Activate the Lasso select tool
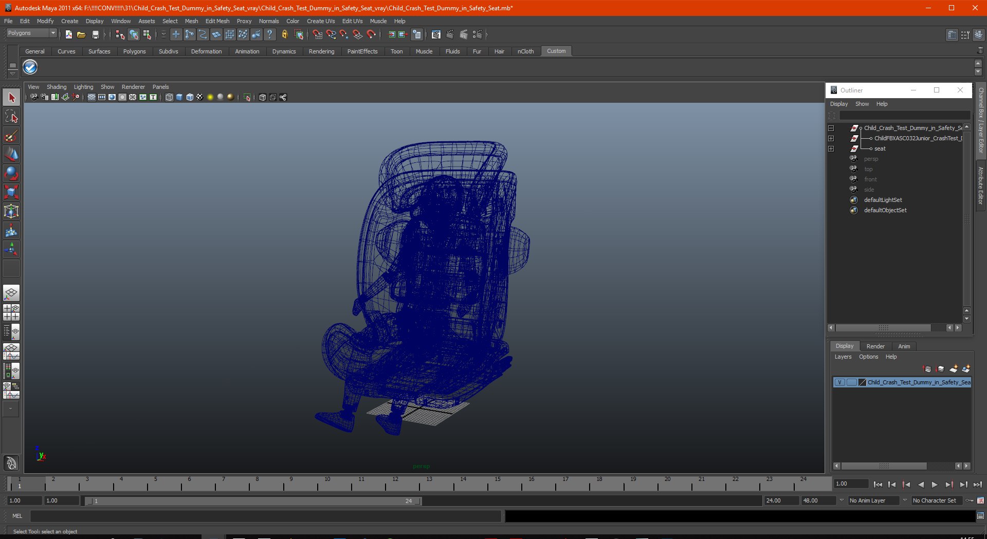Image resolution: width=987 pixels, height=539 pixels. pyautogui.click(x=11, y=117)
